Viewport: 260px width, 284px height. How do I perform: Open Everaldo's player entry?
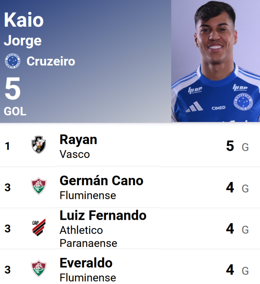click(x=86, y=263)
